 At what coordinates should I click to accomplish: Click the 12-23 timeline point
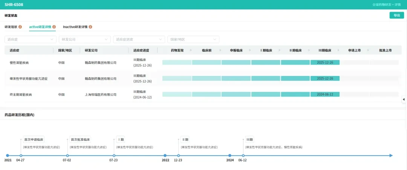click(x=179, y=155)
